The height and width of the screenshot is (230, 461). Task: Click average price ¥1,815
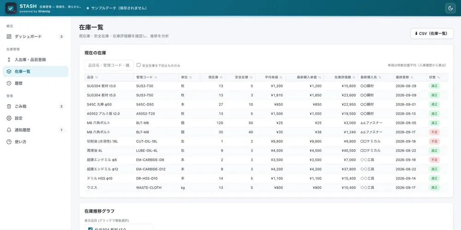point(276,96)
